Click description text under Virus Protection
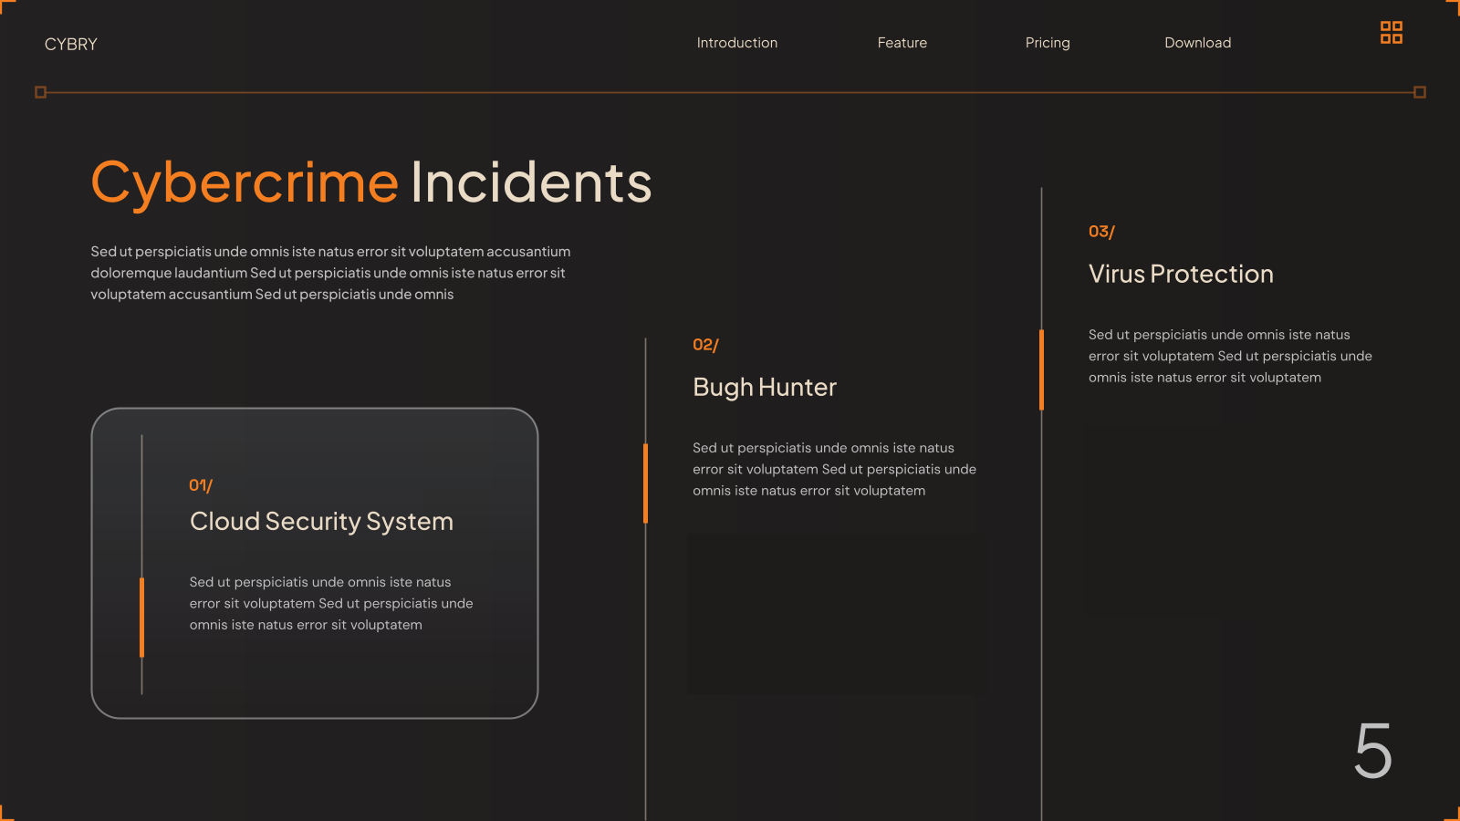This screenshot has width=1460, height=821. [1230, 356]
